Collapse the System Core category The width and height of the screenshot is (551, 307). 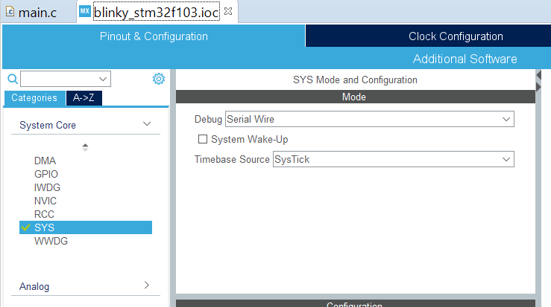pos(146,125)
